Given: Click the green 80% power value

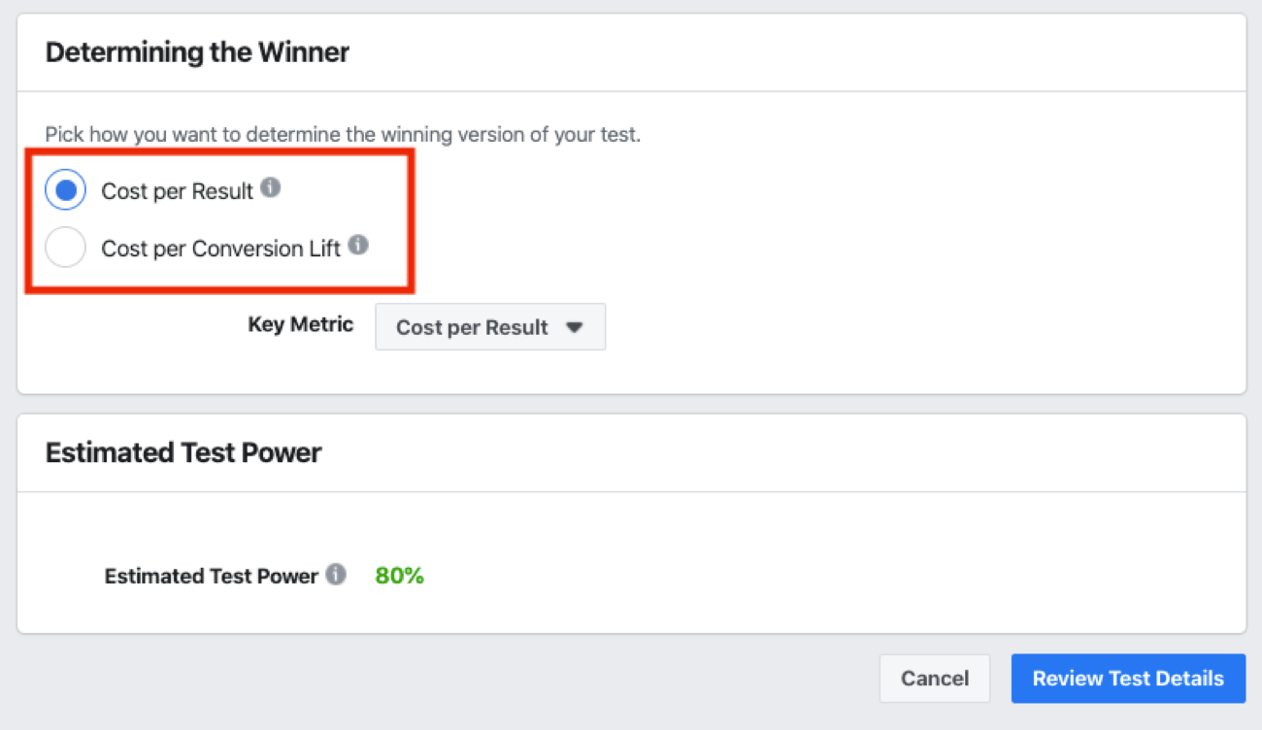Looking at the screenshot, I should tap(399, 575).
